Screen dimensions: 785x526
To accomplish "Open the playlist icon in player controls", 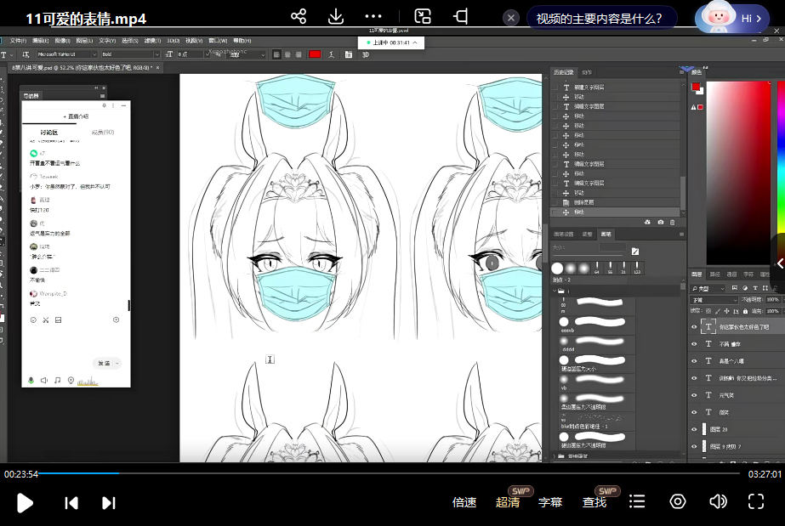I will click(x=636, y=502).
